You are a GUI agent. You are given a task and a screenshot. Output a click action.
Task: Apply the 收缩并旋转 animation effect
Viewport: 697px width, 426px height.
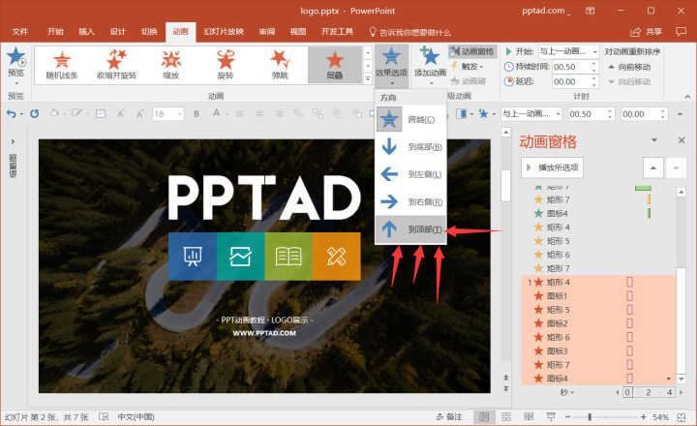click(116, 65)
